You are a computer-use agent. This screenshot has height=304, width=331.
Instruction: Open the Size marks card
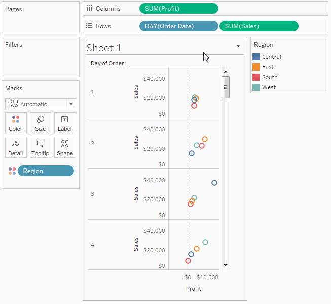pyautogui.click(x=41, y=123)
